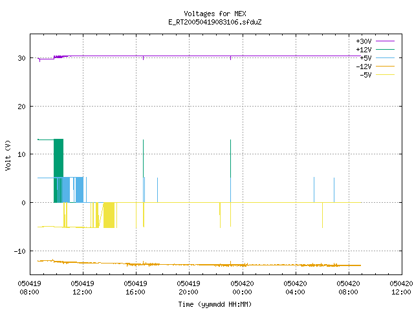Click the x-axis label '050419 20:00'

(188, 288)
